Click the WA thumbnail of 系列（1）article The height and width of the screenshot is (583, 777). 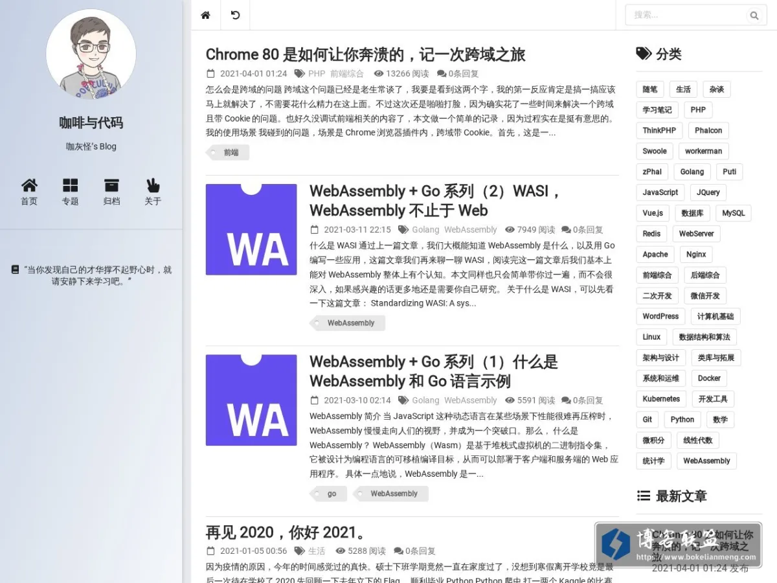[251, 400]
